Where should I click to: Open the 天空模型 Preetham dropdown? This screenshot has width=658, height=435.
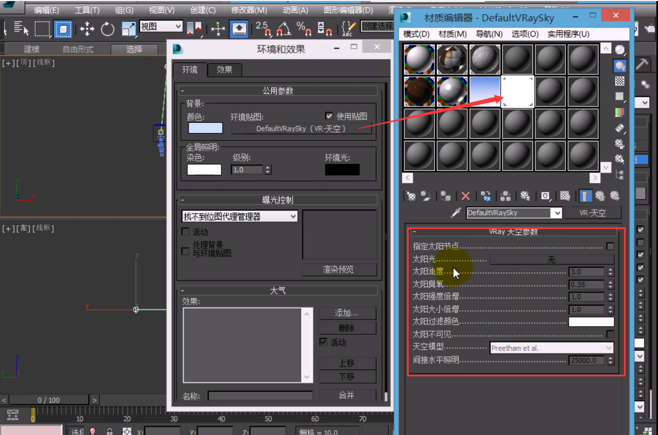click(551, 348)
